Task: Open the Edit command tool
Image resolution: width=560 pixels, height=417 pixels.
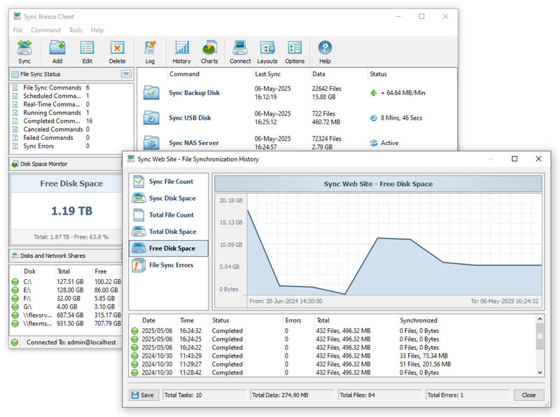Action: [x=87, y=52]
